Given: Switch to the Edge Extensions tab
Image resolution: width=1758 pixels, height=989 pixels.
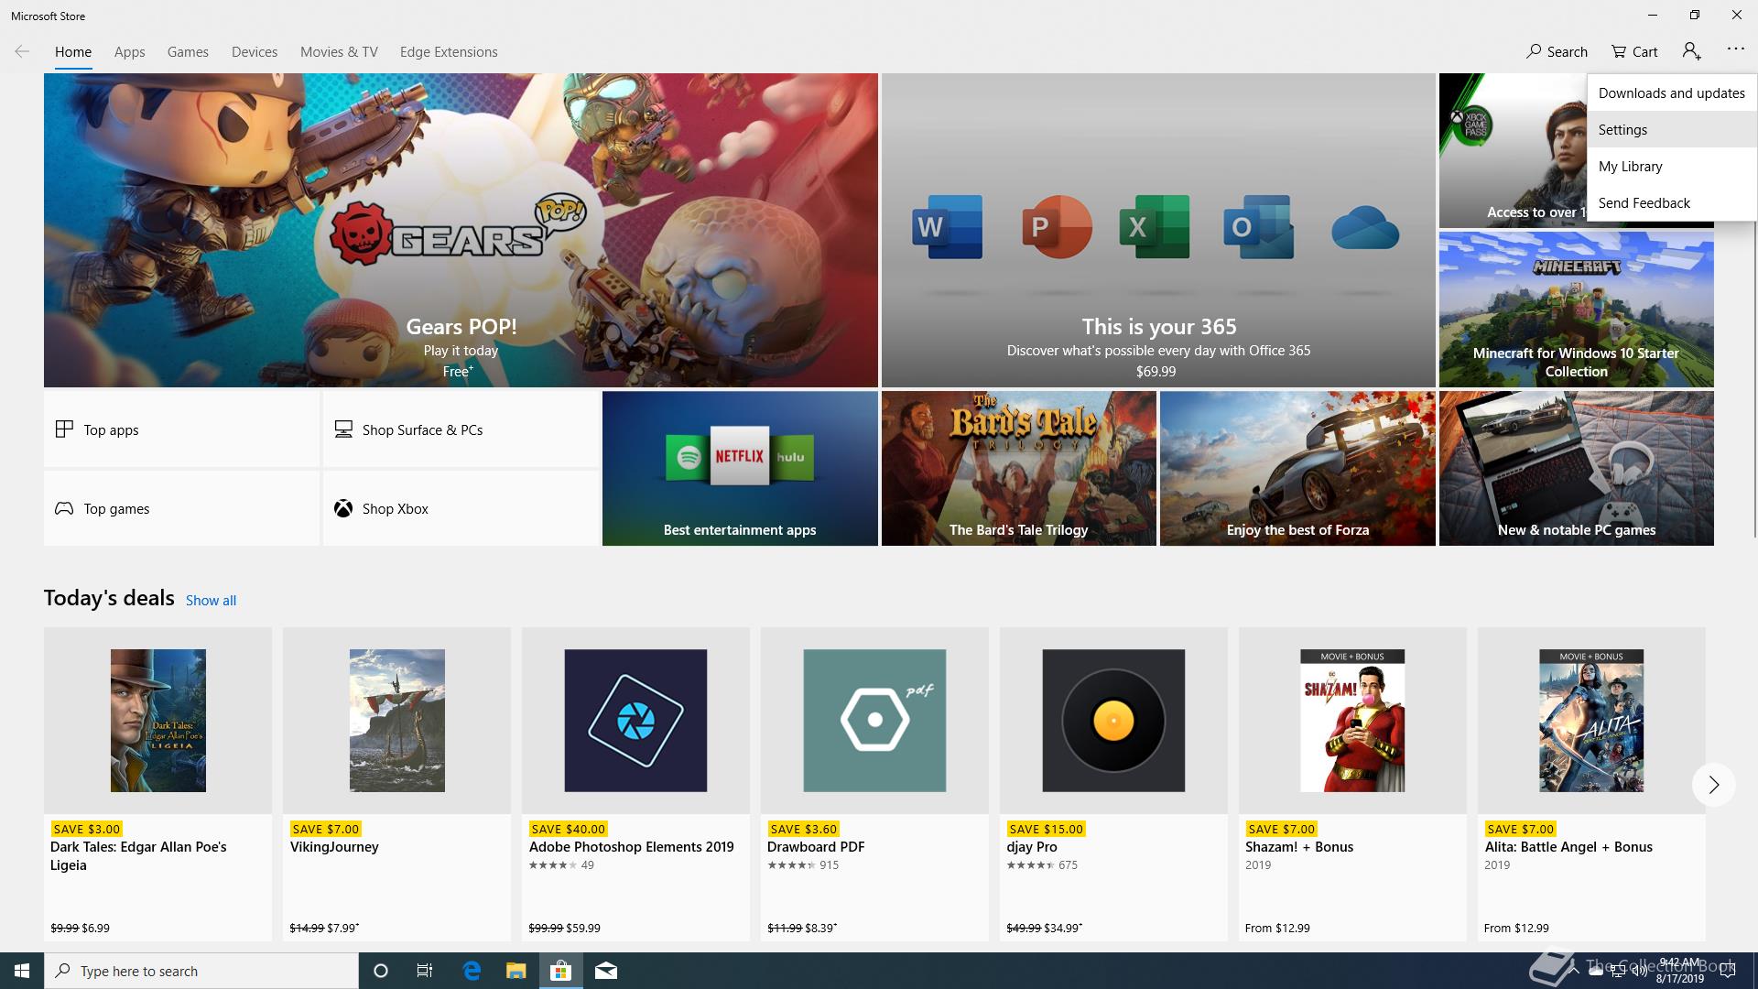Looking at the screenshot, I should point(449,52).
